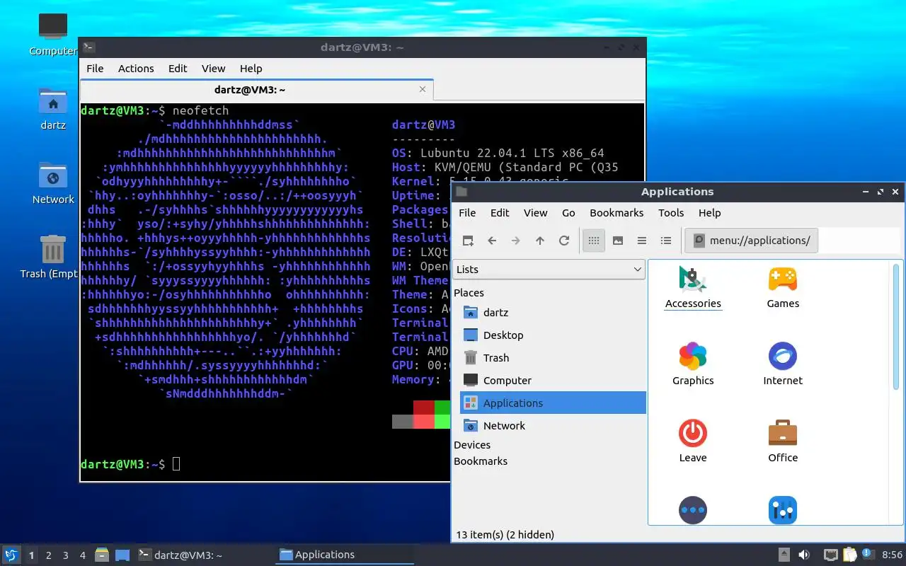Click the 8:56 panel clock
The height and width of the screenshot is (566, 906).
[x=893, y=555]
